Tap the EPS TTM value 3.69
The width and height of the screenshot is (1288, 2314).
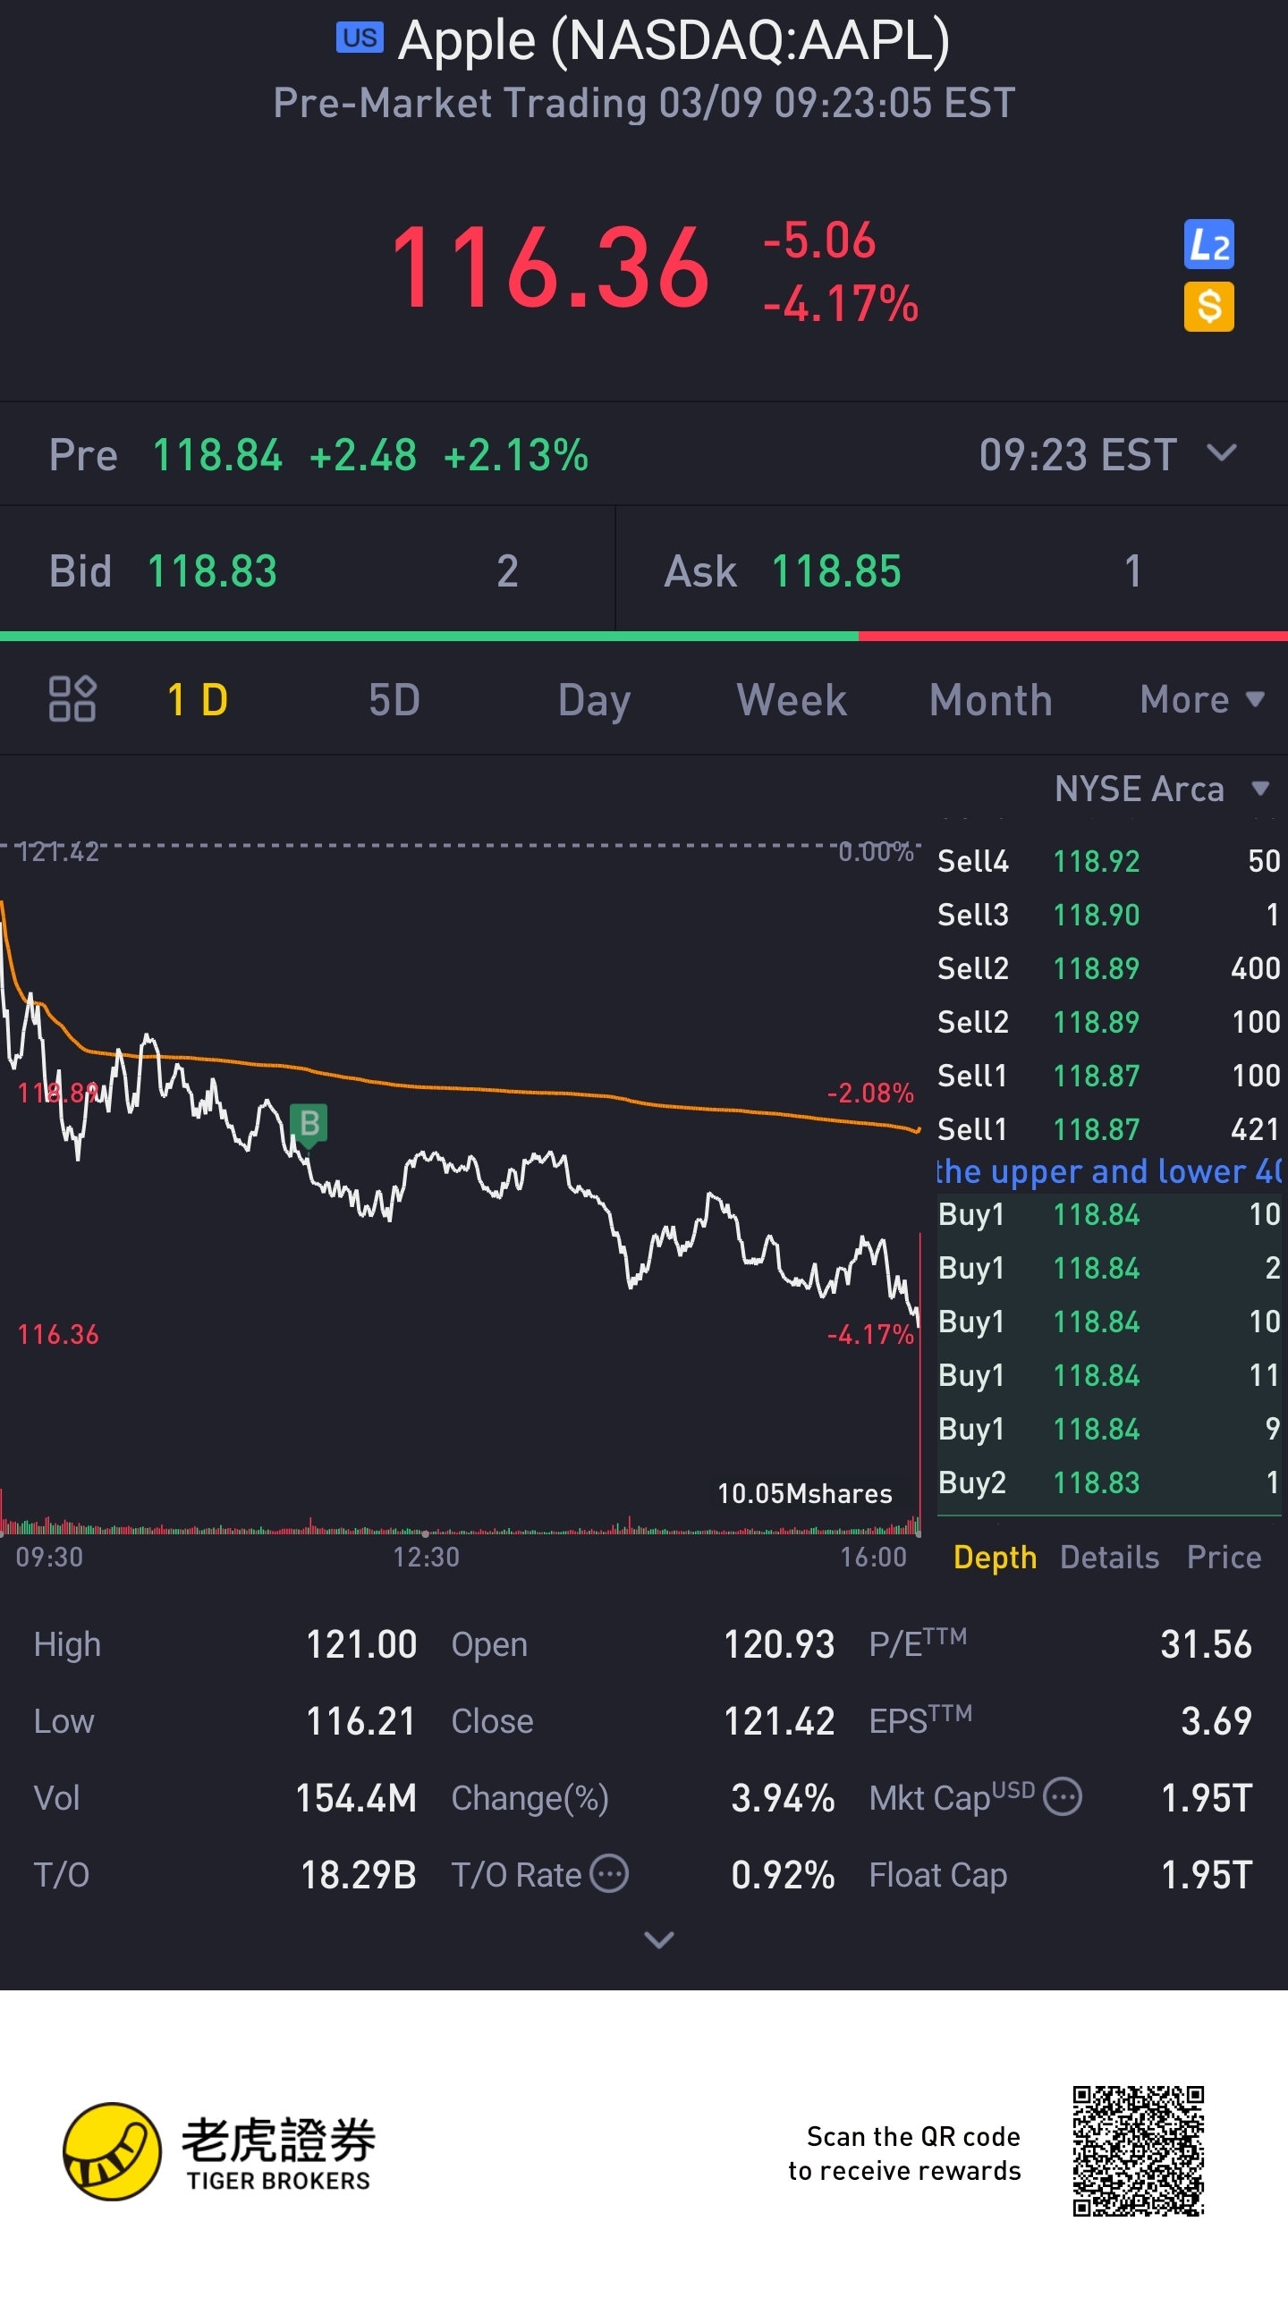(1216, 1721)
